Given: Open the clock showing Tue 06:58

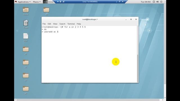Looking at the screenshot, I should (x=146, y=2).
